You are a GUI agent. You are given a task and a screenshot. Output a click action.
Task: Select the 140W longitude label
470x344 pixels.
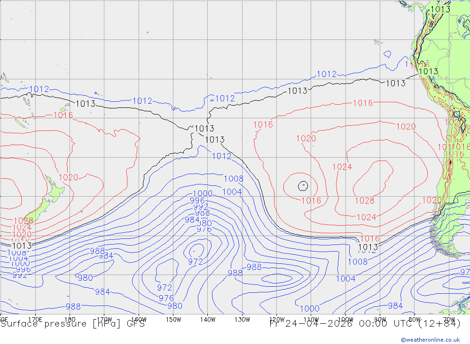208,320
